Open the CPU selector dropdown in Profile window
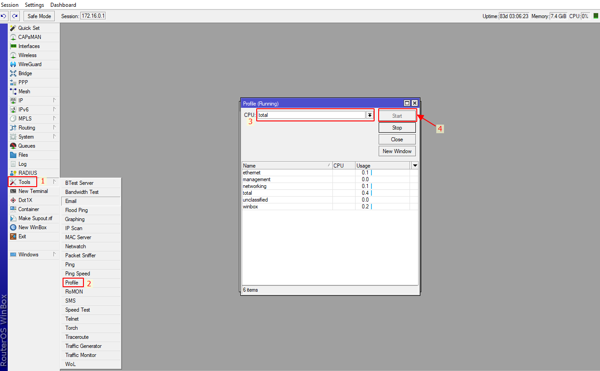Image resolution: width=600 pixels, height=371 pixels. click(x=370, y=115)
